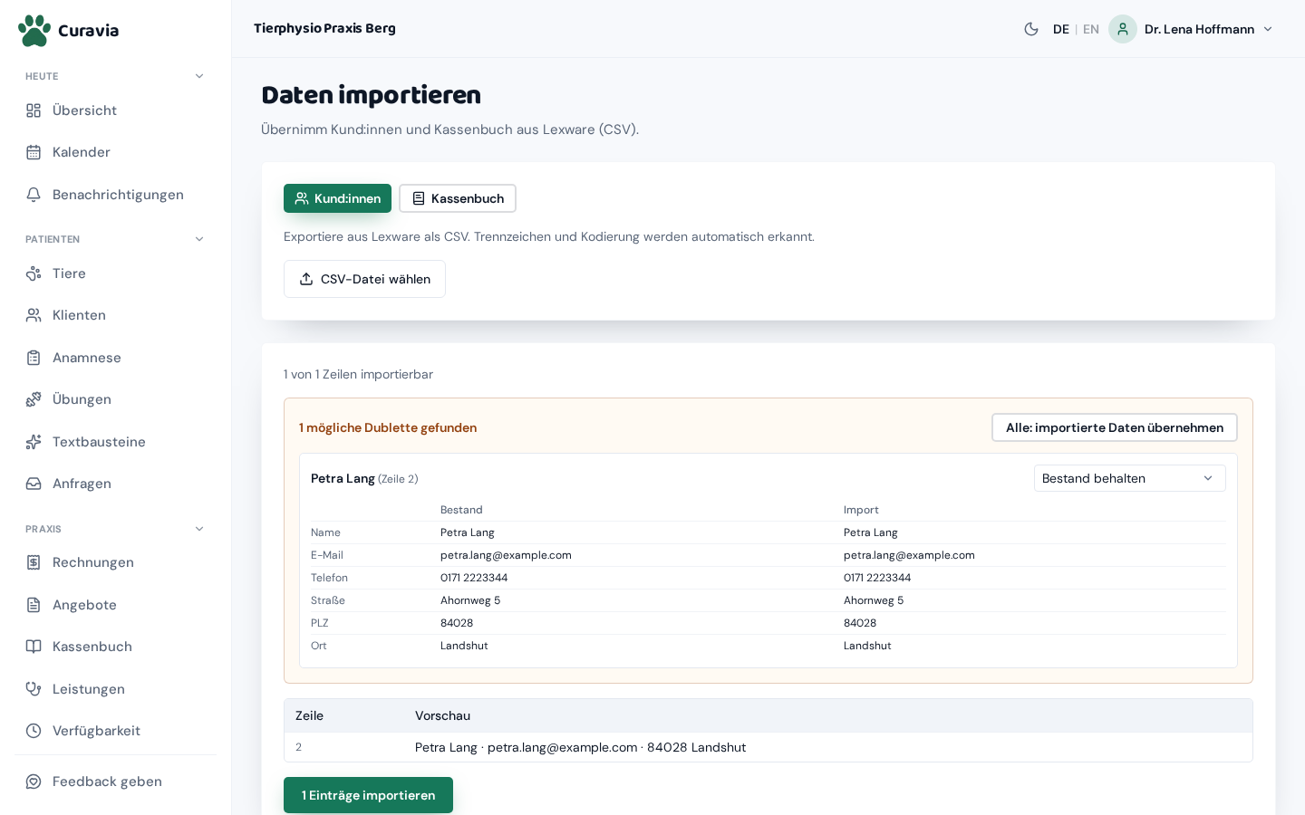Screen dimensions: 1305x815
Task: Click the 1 von 1 Zeilen importierbar text
Action: pos(358,374)
